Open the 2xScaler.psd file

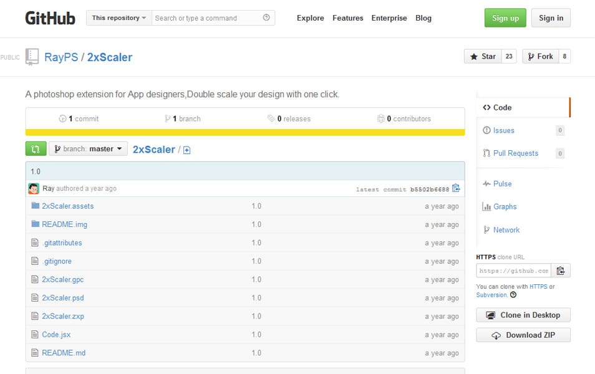[x=62, y=298]
